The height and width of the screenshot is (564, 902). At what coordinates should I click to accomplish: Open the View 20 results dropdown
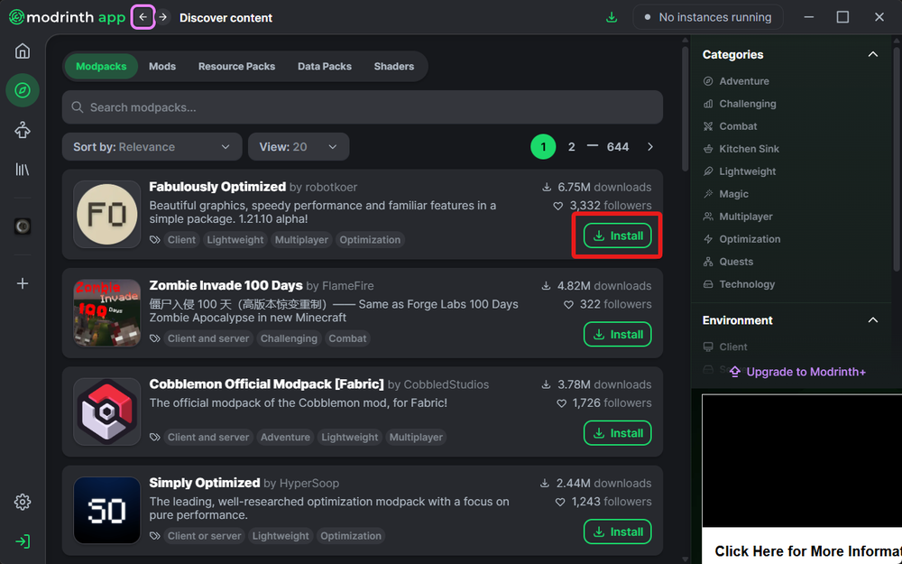coord(298,146)
